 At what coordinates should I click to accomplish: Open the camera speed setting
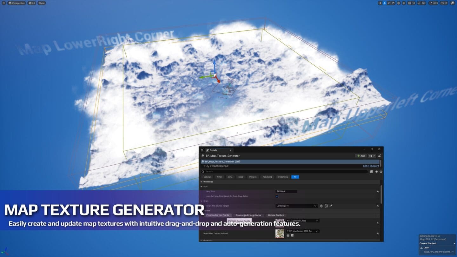(444, 3)
